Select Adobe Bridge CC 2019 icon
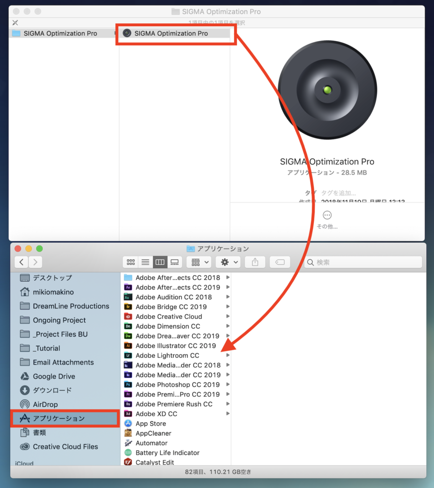The image size is (434, 488). [x=128, y=306]
